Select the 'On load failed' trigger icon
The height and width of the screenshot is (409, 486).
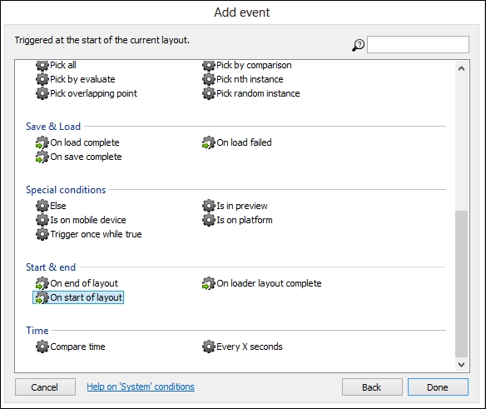pos(208,142)
